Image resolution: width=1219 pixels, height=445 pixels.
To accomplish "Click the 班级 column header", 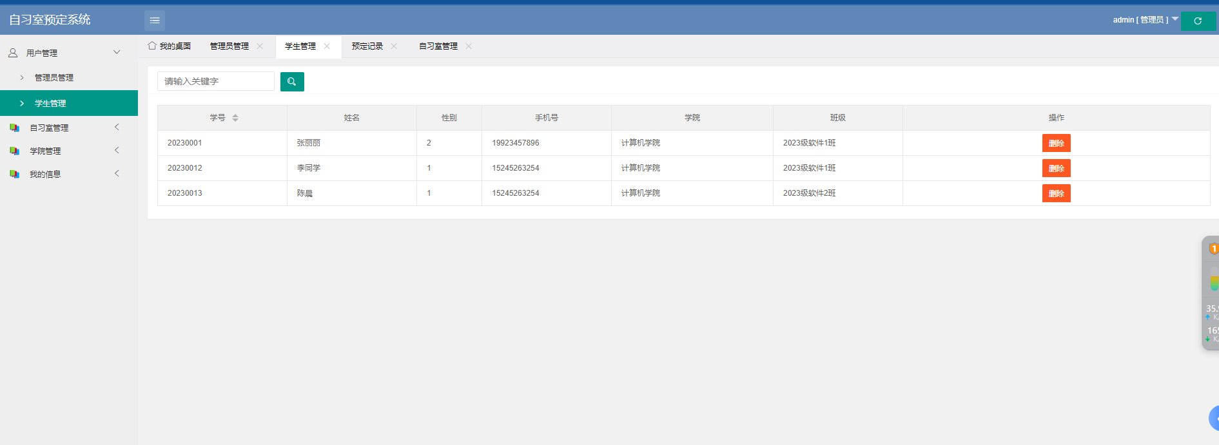I will [838, 118].
